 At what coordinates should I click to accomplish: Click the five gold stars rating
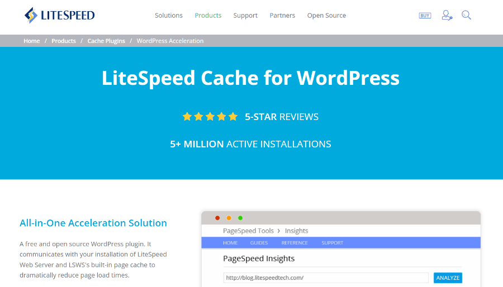pos(210,117)
